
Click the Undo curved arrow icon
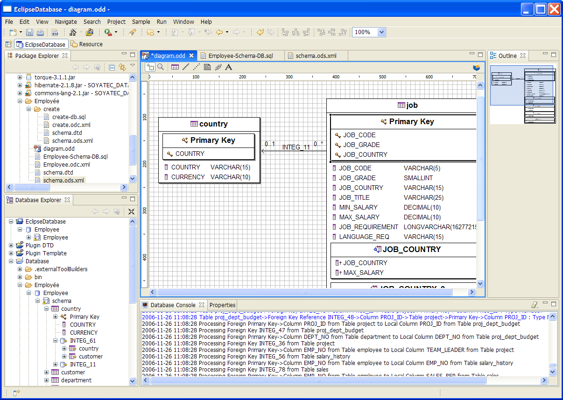(x=260, y=32)
